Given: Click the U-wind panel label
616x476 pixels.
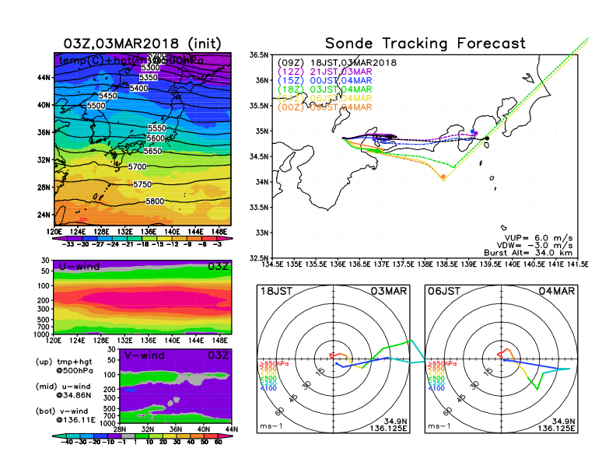Looking at the screenshot, I should coord(78,267).
